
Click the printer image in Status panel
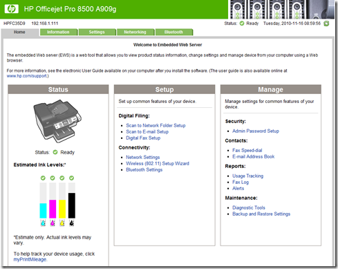point(57,121)
